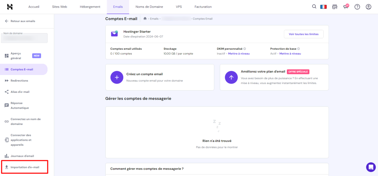Click the Hostinger logo icon
Image resolution: width=378 pixels, height=176 pixels.
10,7
